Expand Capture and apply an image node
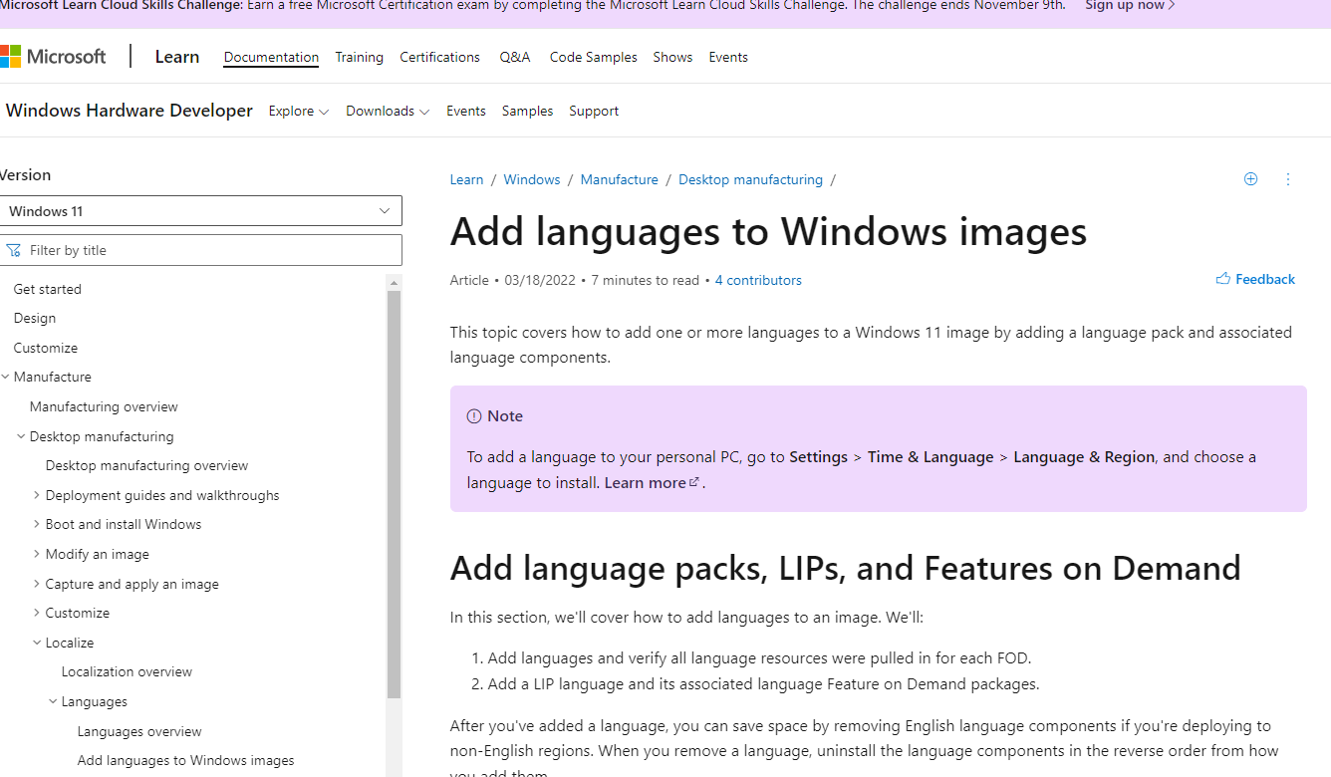1331x777 pixels. pyautogui.click(x=37, y=584)
